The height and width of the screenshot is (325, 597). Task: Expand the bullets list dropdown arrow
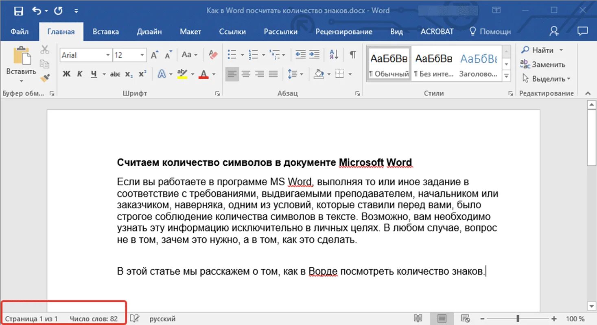point(242,55)
